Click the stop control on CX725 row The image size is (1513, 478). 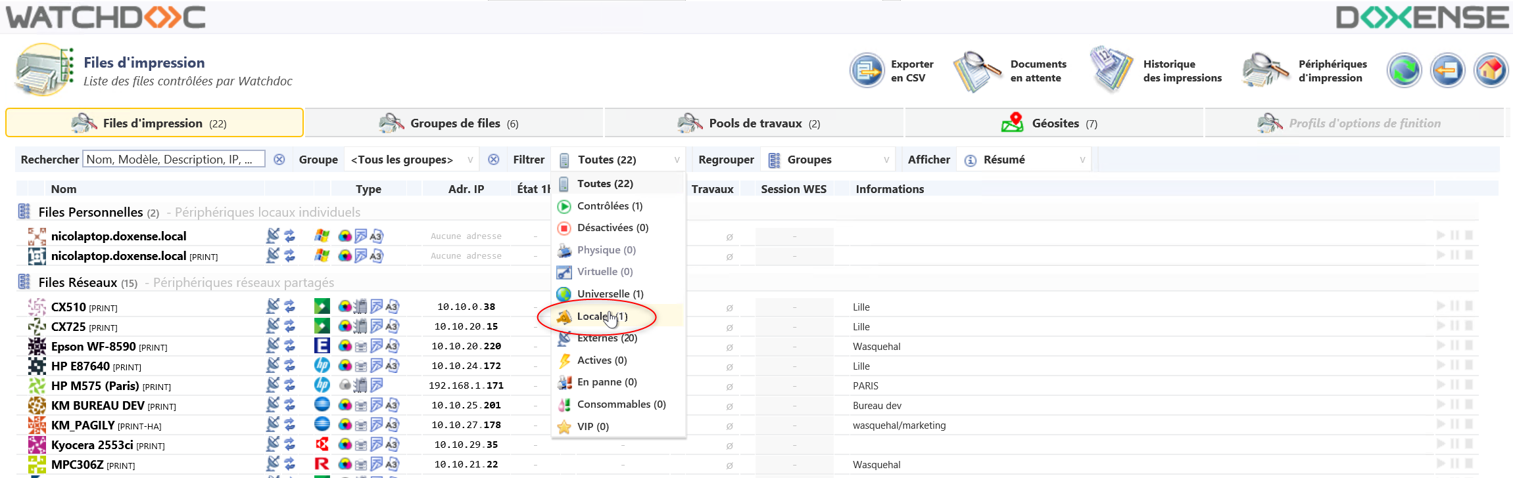point(1469,326)
